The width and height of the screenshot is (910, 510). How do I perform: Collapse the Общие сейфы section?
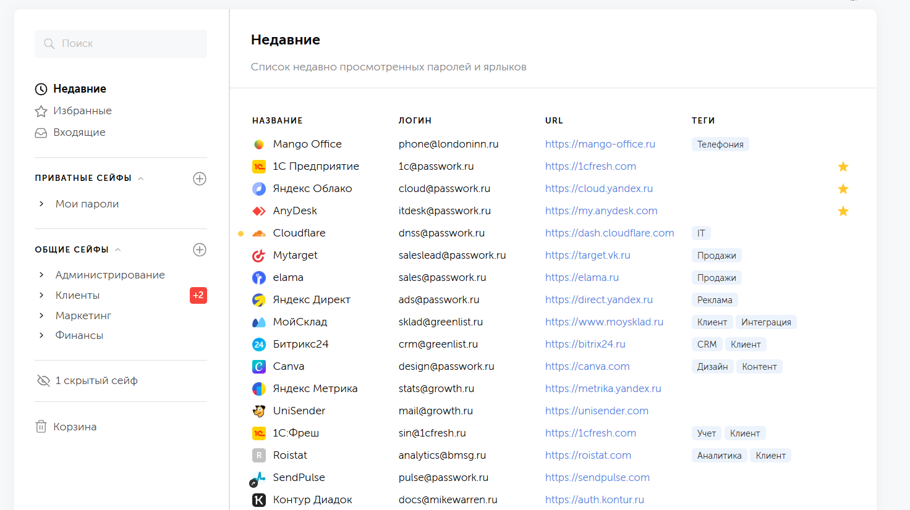click(118, 249)
